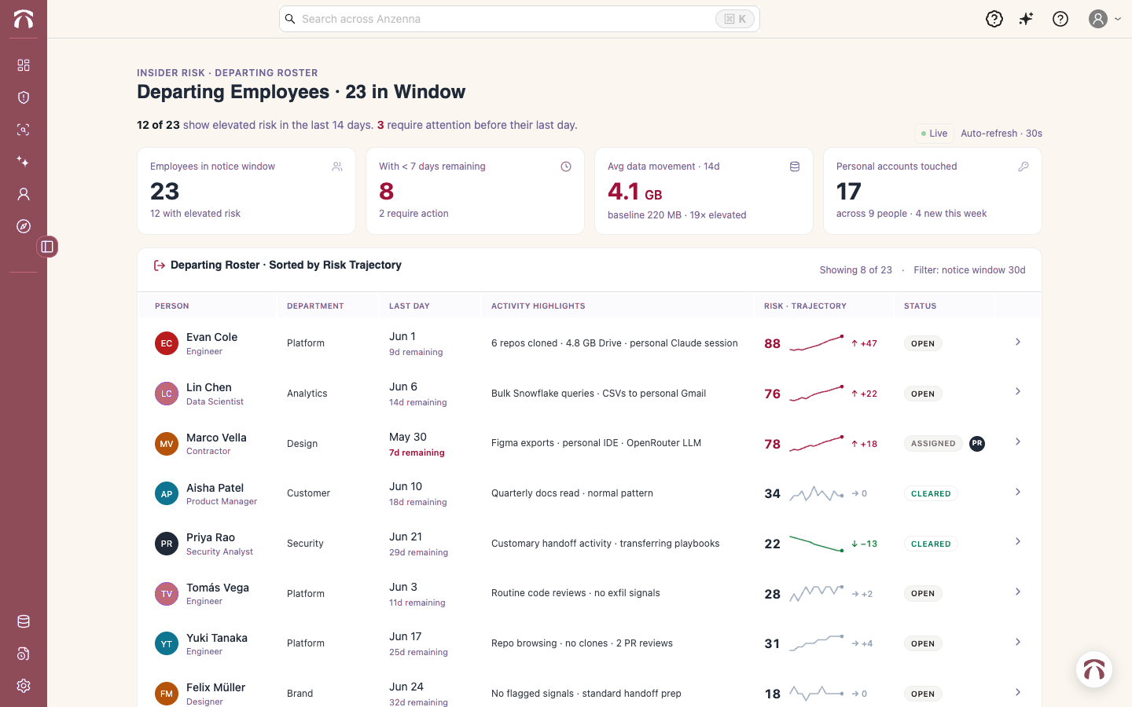This screenshot has width=1132, height=707.
Task: Click the PR assignee avatar on Marco Vella row
Action: coord(977,443)
